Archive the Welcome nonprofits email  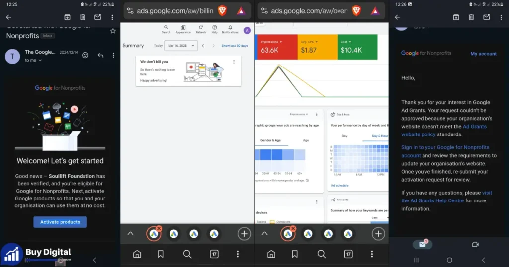point(67,17)
